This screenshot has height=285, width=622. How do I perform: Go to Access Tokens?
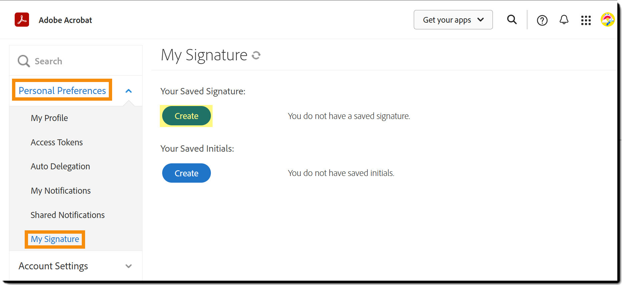click(x=57, y=142)
